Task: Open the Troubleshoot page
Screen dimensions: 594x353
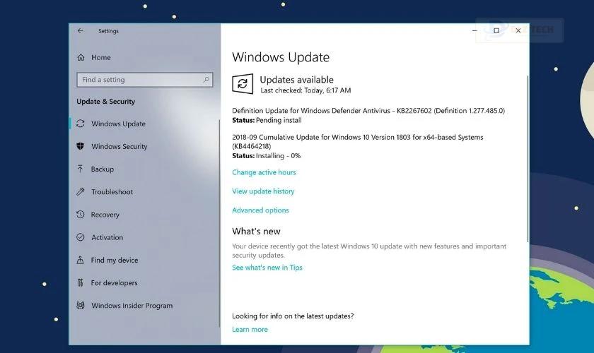Action: click(112, 192)
